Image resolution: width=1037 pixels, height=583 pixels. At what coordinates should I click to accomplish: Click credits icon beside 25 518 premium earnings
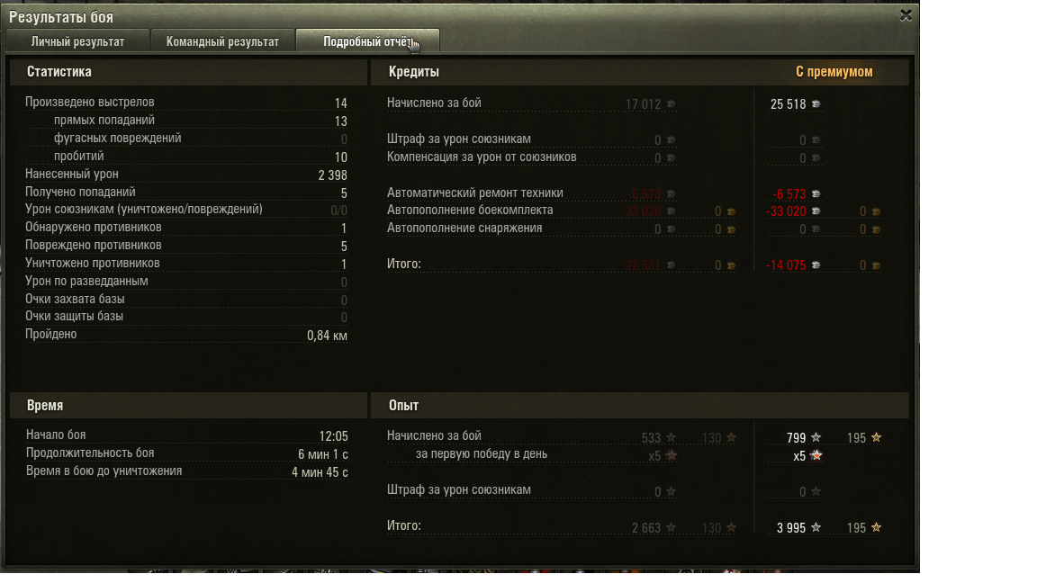click(x=816, y=103)
